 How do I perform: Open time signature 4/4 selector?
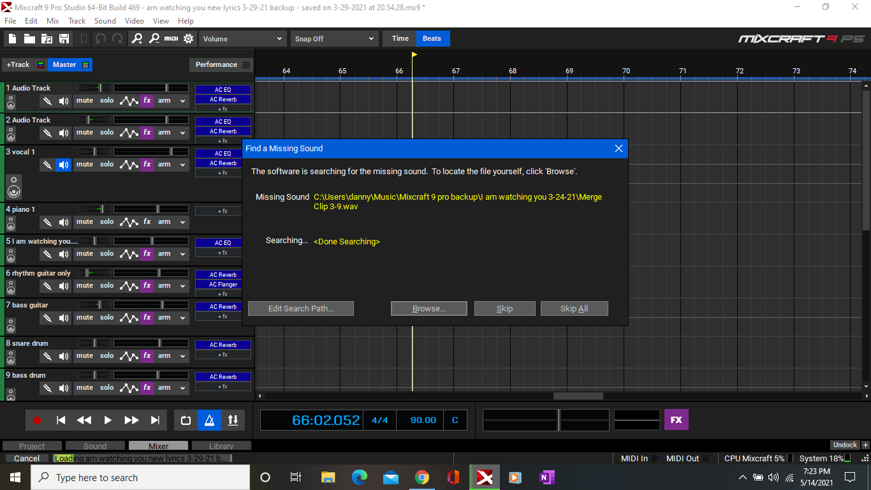[380, 420]
